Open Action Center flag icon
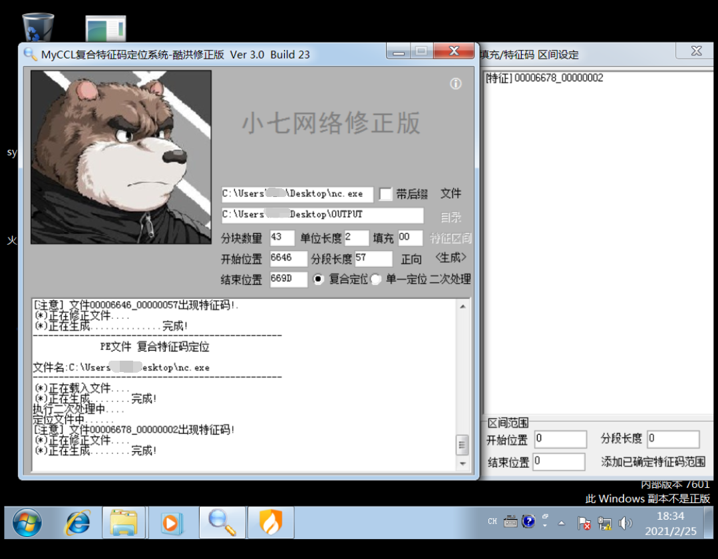Viewport: 718px width, 559px height. [584, 523]
